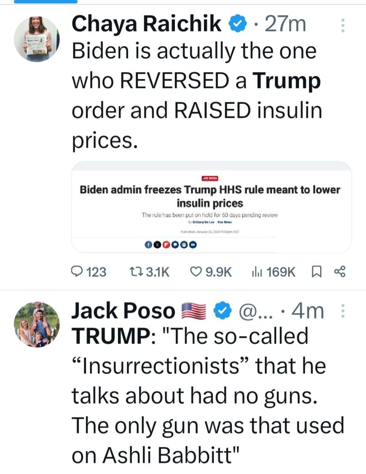Open Jack Poso's profile via his name
Viewport: 366px width, 474px height.
point(123,312)
